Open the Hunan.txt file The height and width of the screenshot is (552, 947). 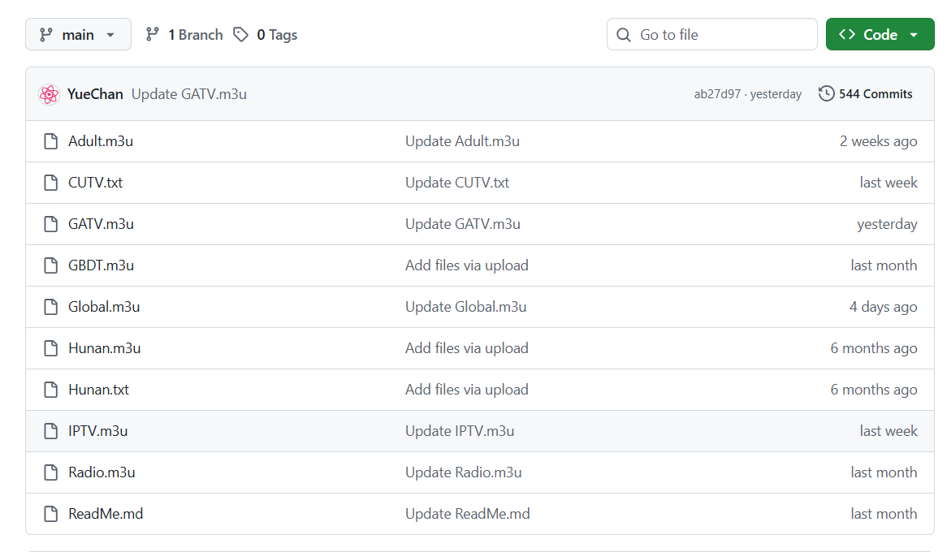(x=98, y=390)
